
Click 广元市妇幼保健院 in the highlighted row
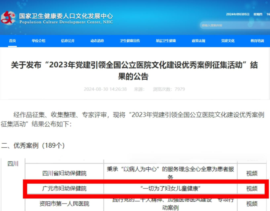[64, 189]
